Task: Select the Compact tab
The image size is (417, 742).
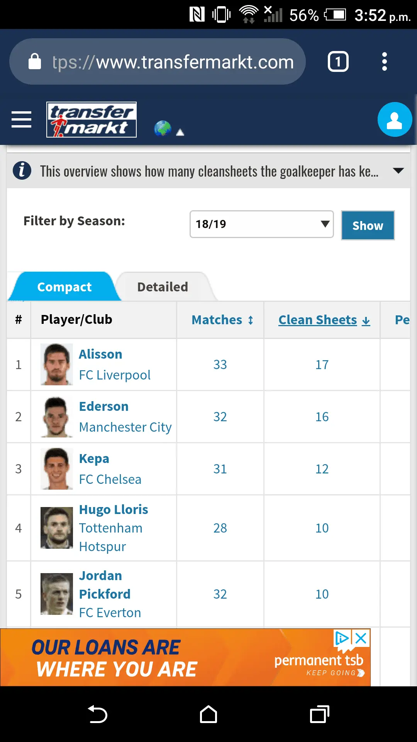Action: 64,287
